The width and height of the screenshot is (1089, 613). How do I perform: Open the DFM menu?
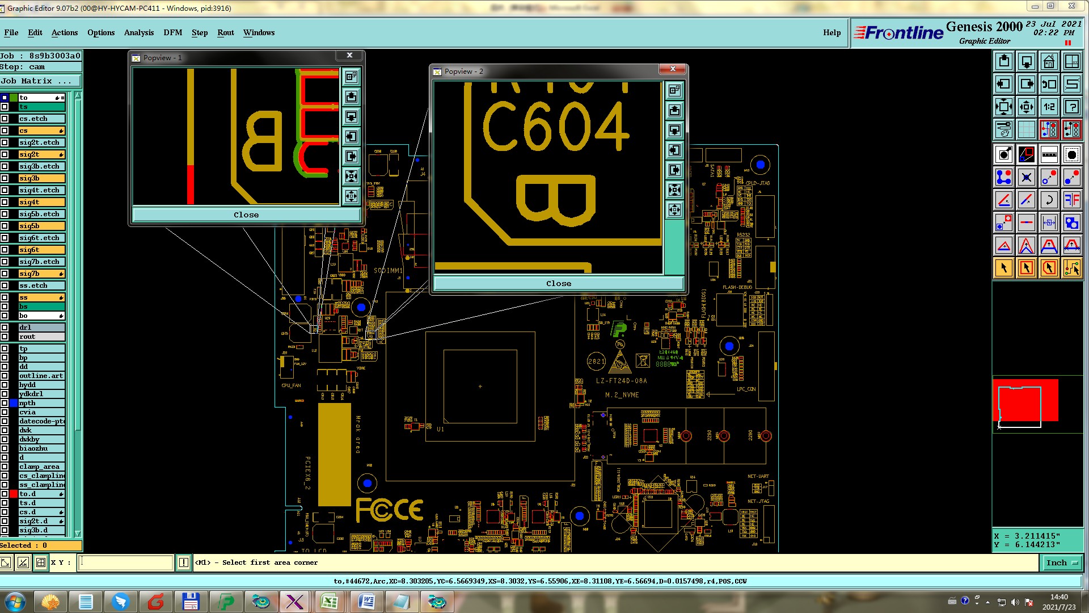point(172,32)
